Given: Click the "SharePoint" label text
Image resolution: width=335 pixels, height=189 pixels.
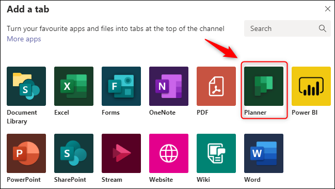Looking at the screenshot, I should coord(70,180).
